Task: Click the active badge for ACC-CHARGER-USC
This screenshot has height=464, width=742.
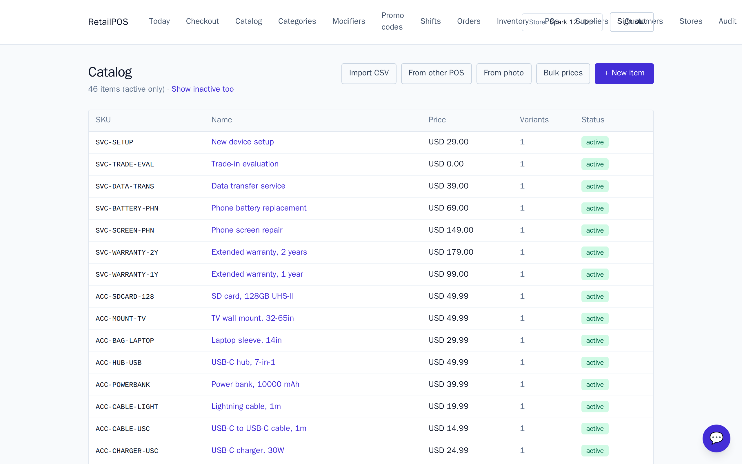Action: (595, 451)
